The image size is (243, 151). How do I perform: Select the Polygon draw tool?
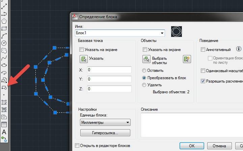click(x=4, y=21)
